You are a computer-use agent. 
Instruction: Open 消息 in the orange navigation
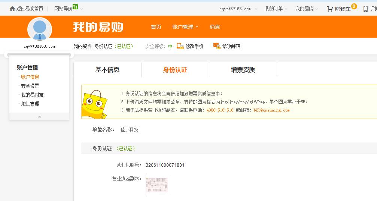click(x=215, y=27)
